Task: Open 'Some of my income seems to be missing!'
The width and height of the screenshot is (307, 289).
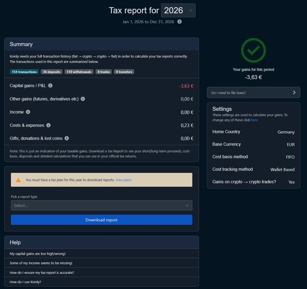Action: pos(101,263)
